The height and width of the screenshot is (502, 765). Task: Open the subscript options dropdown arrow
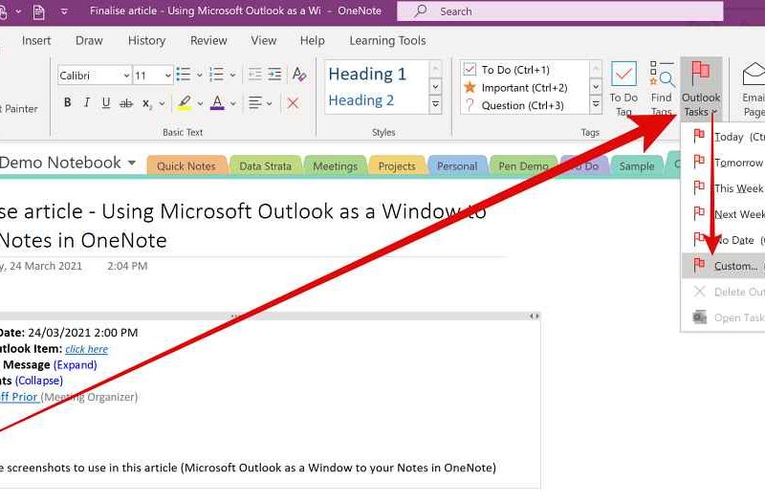pos(162,103)
